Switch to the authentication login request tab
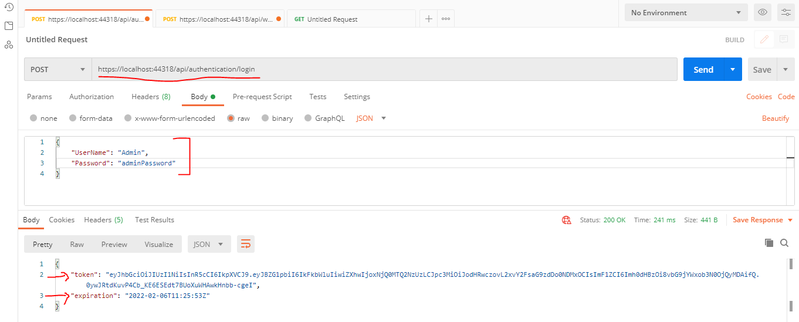Image resolution: width=799 pixels, height=322 pixels. (89, 19)
